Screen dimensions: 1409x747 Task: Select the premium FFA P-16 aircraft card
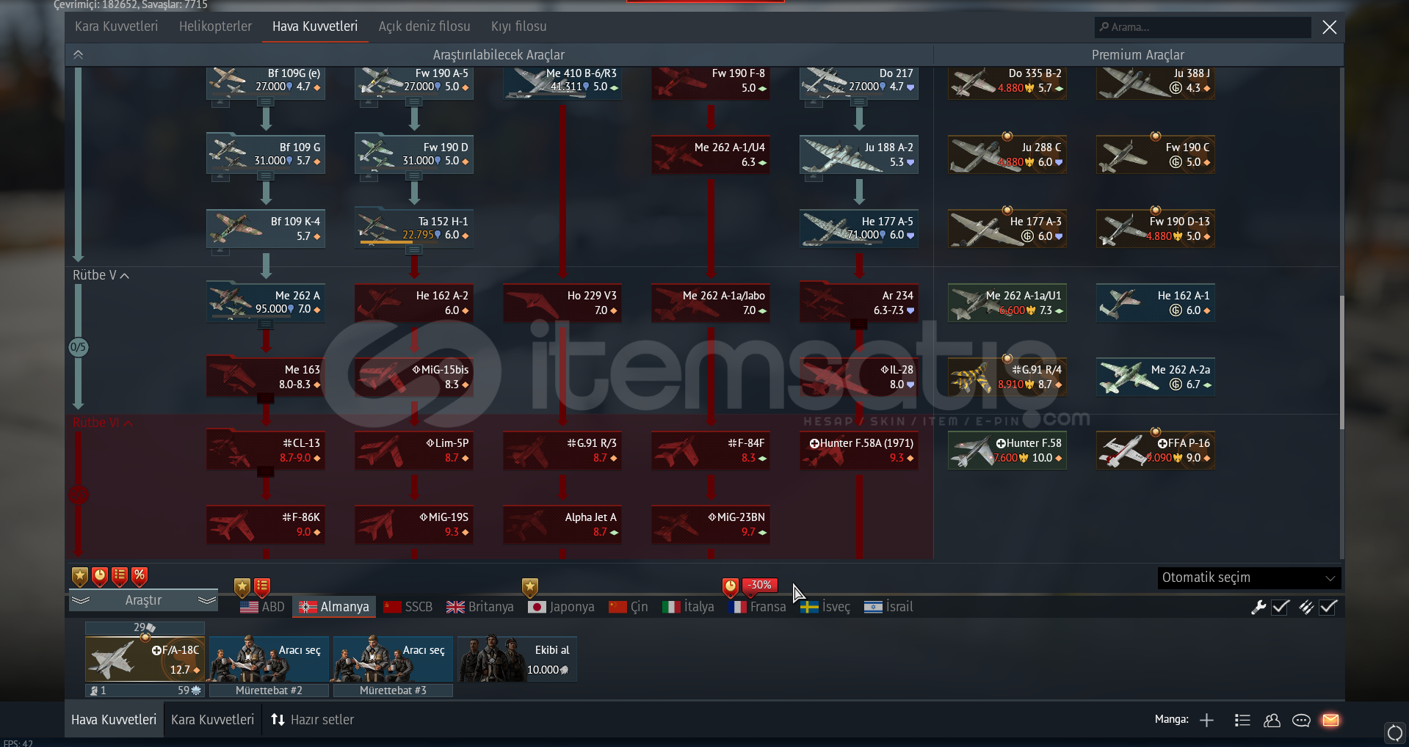point(1156,450)
